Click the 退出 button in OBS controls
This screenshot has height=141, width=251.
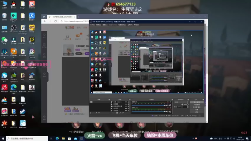(x=197, y=112)
